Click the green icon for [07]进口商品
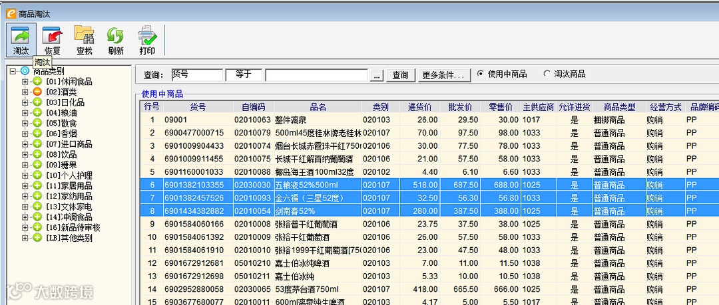The height and width of the screenshot is (305, 719). (37, 144)
